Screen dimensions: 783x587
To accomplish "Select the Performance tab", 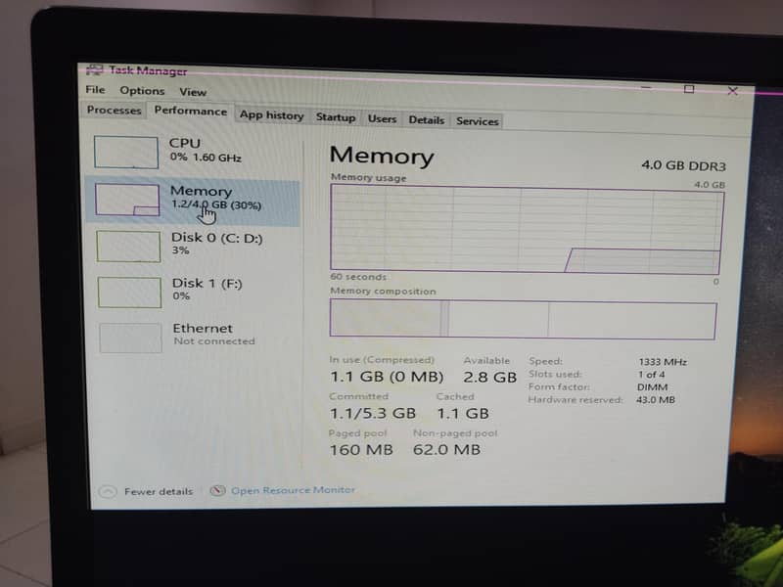I will click(x=190, y=111).
